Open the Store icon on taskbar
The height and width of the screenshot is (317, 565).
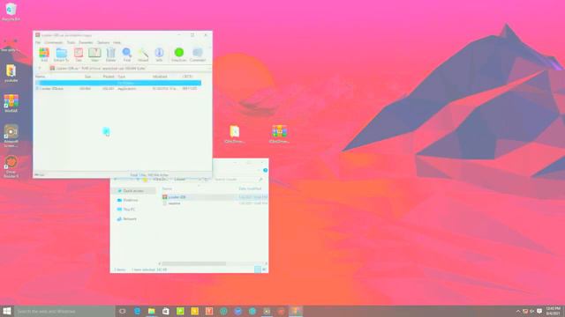click(166, 311)
